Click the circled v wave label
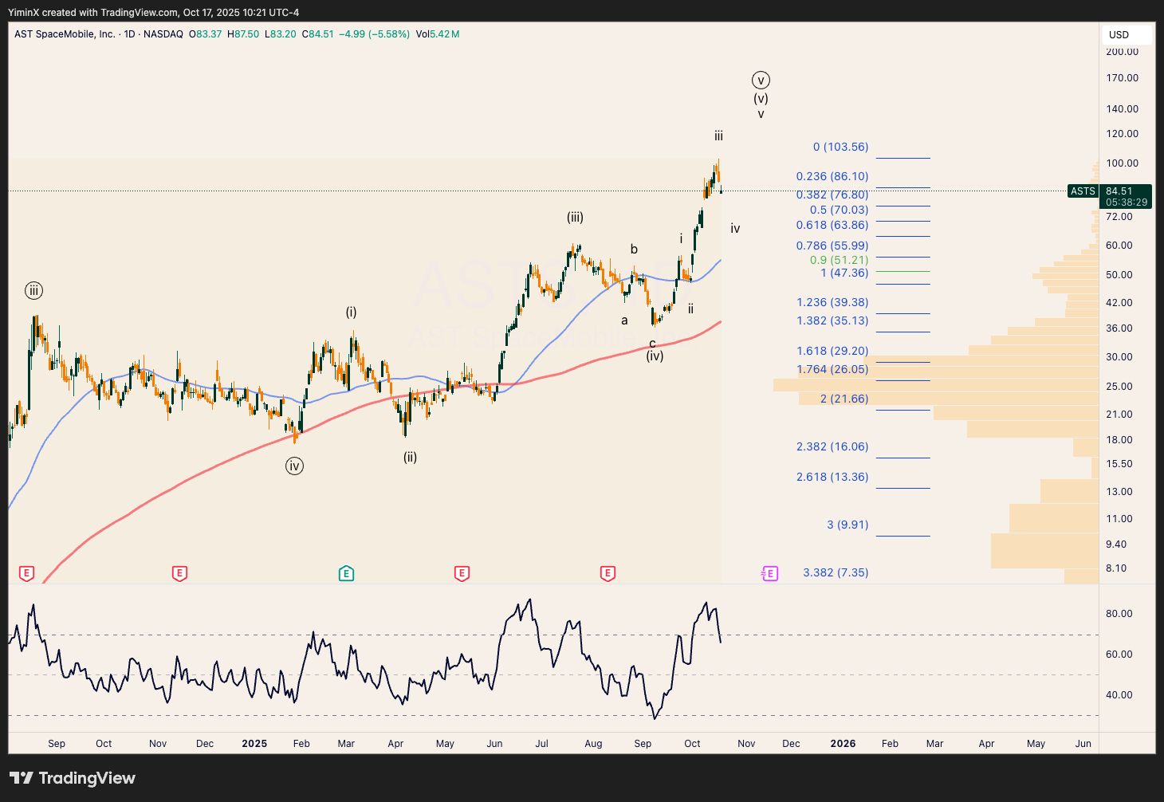 coord(761,81)
